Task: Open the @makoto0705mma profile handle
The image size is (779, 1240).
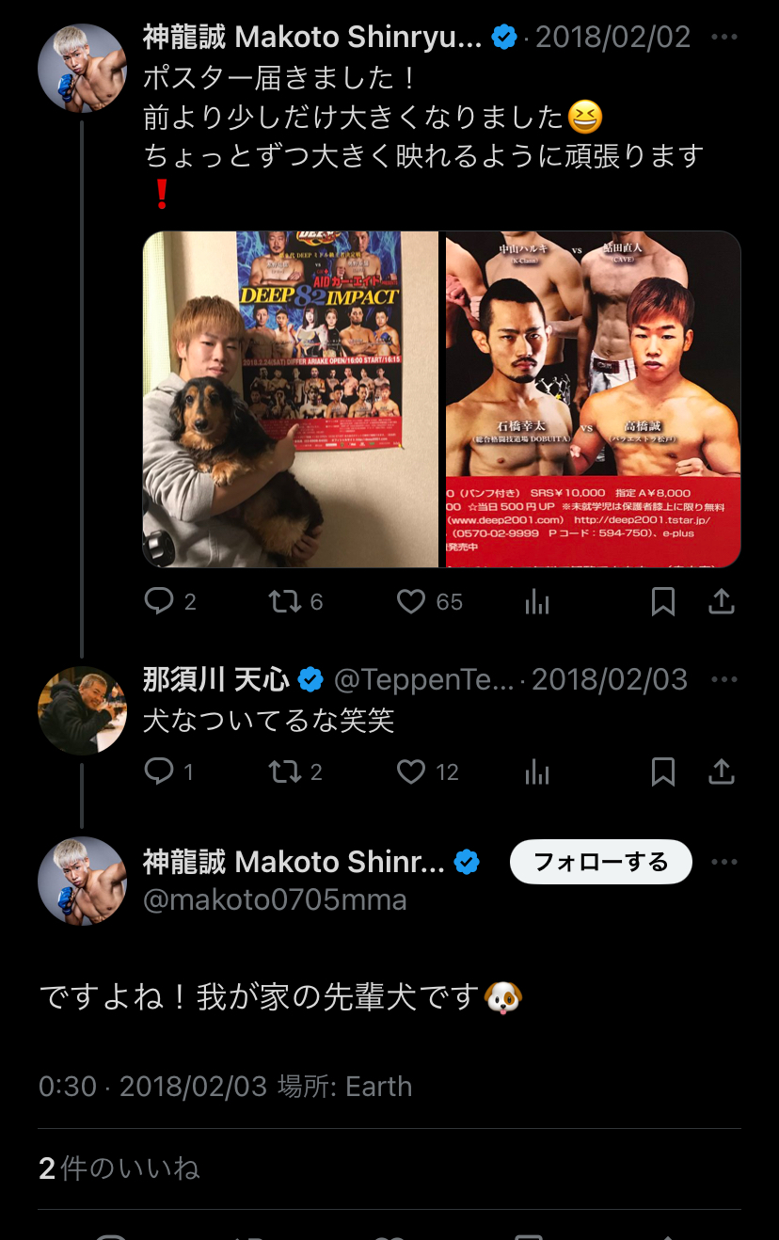Action: (x=275, y=899)
